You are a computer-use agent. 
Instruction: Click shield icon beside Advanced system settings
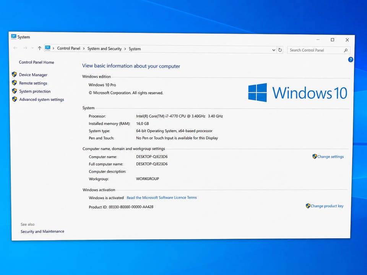15,99
